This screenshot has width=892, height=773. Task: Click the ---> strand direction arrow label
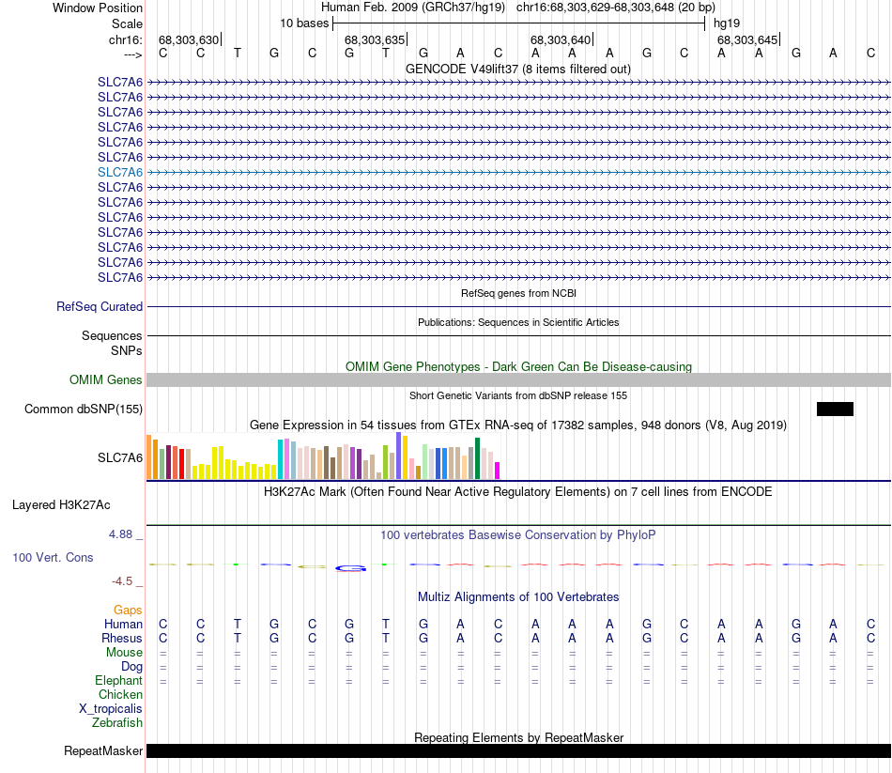(132, 54)
